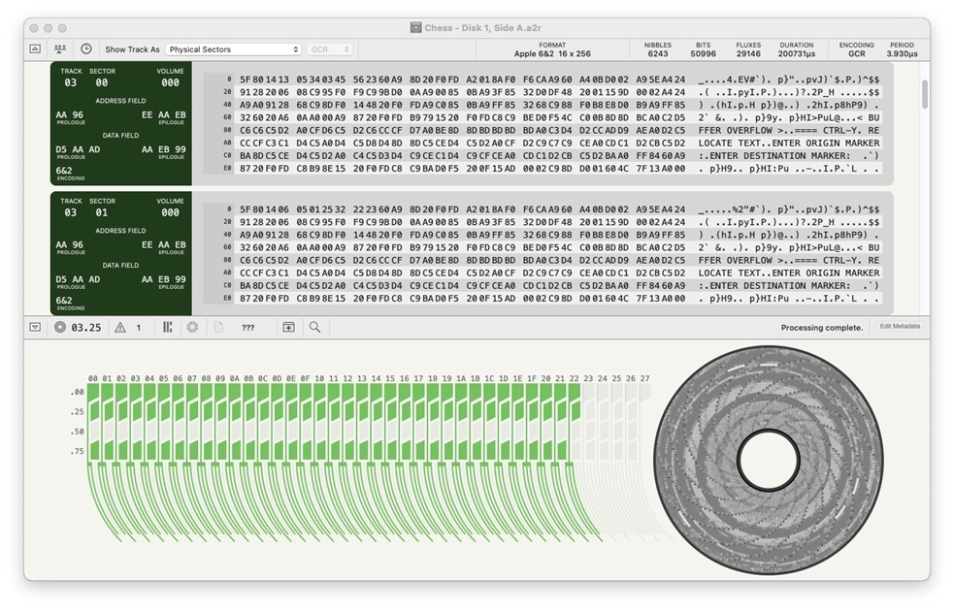The height and width of the screenshot is (610, 954).
Task: Click the Nibbles value 6243
Action: tap(658, 53)
